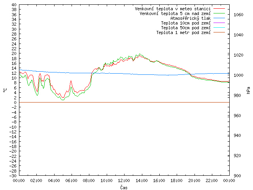Click time label '12:00'

coord(124,180)
